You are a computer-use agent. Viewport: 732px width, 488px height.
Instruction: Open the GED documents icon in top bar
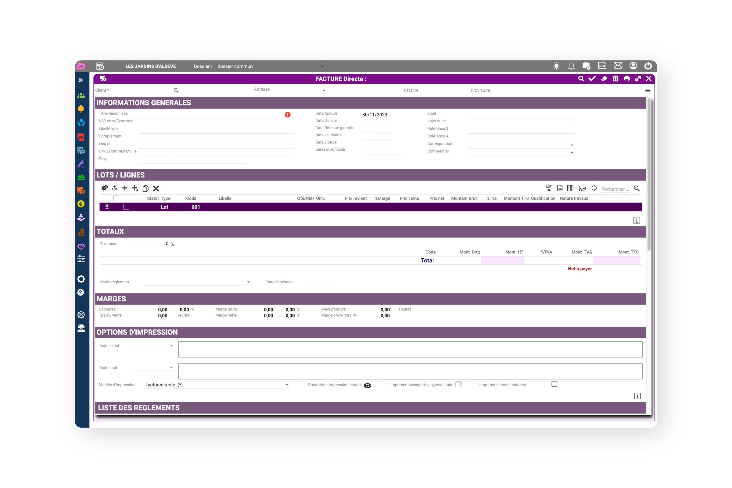coord(602,66)
